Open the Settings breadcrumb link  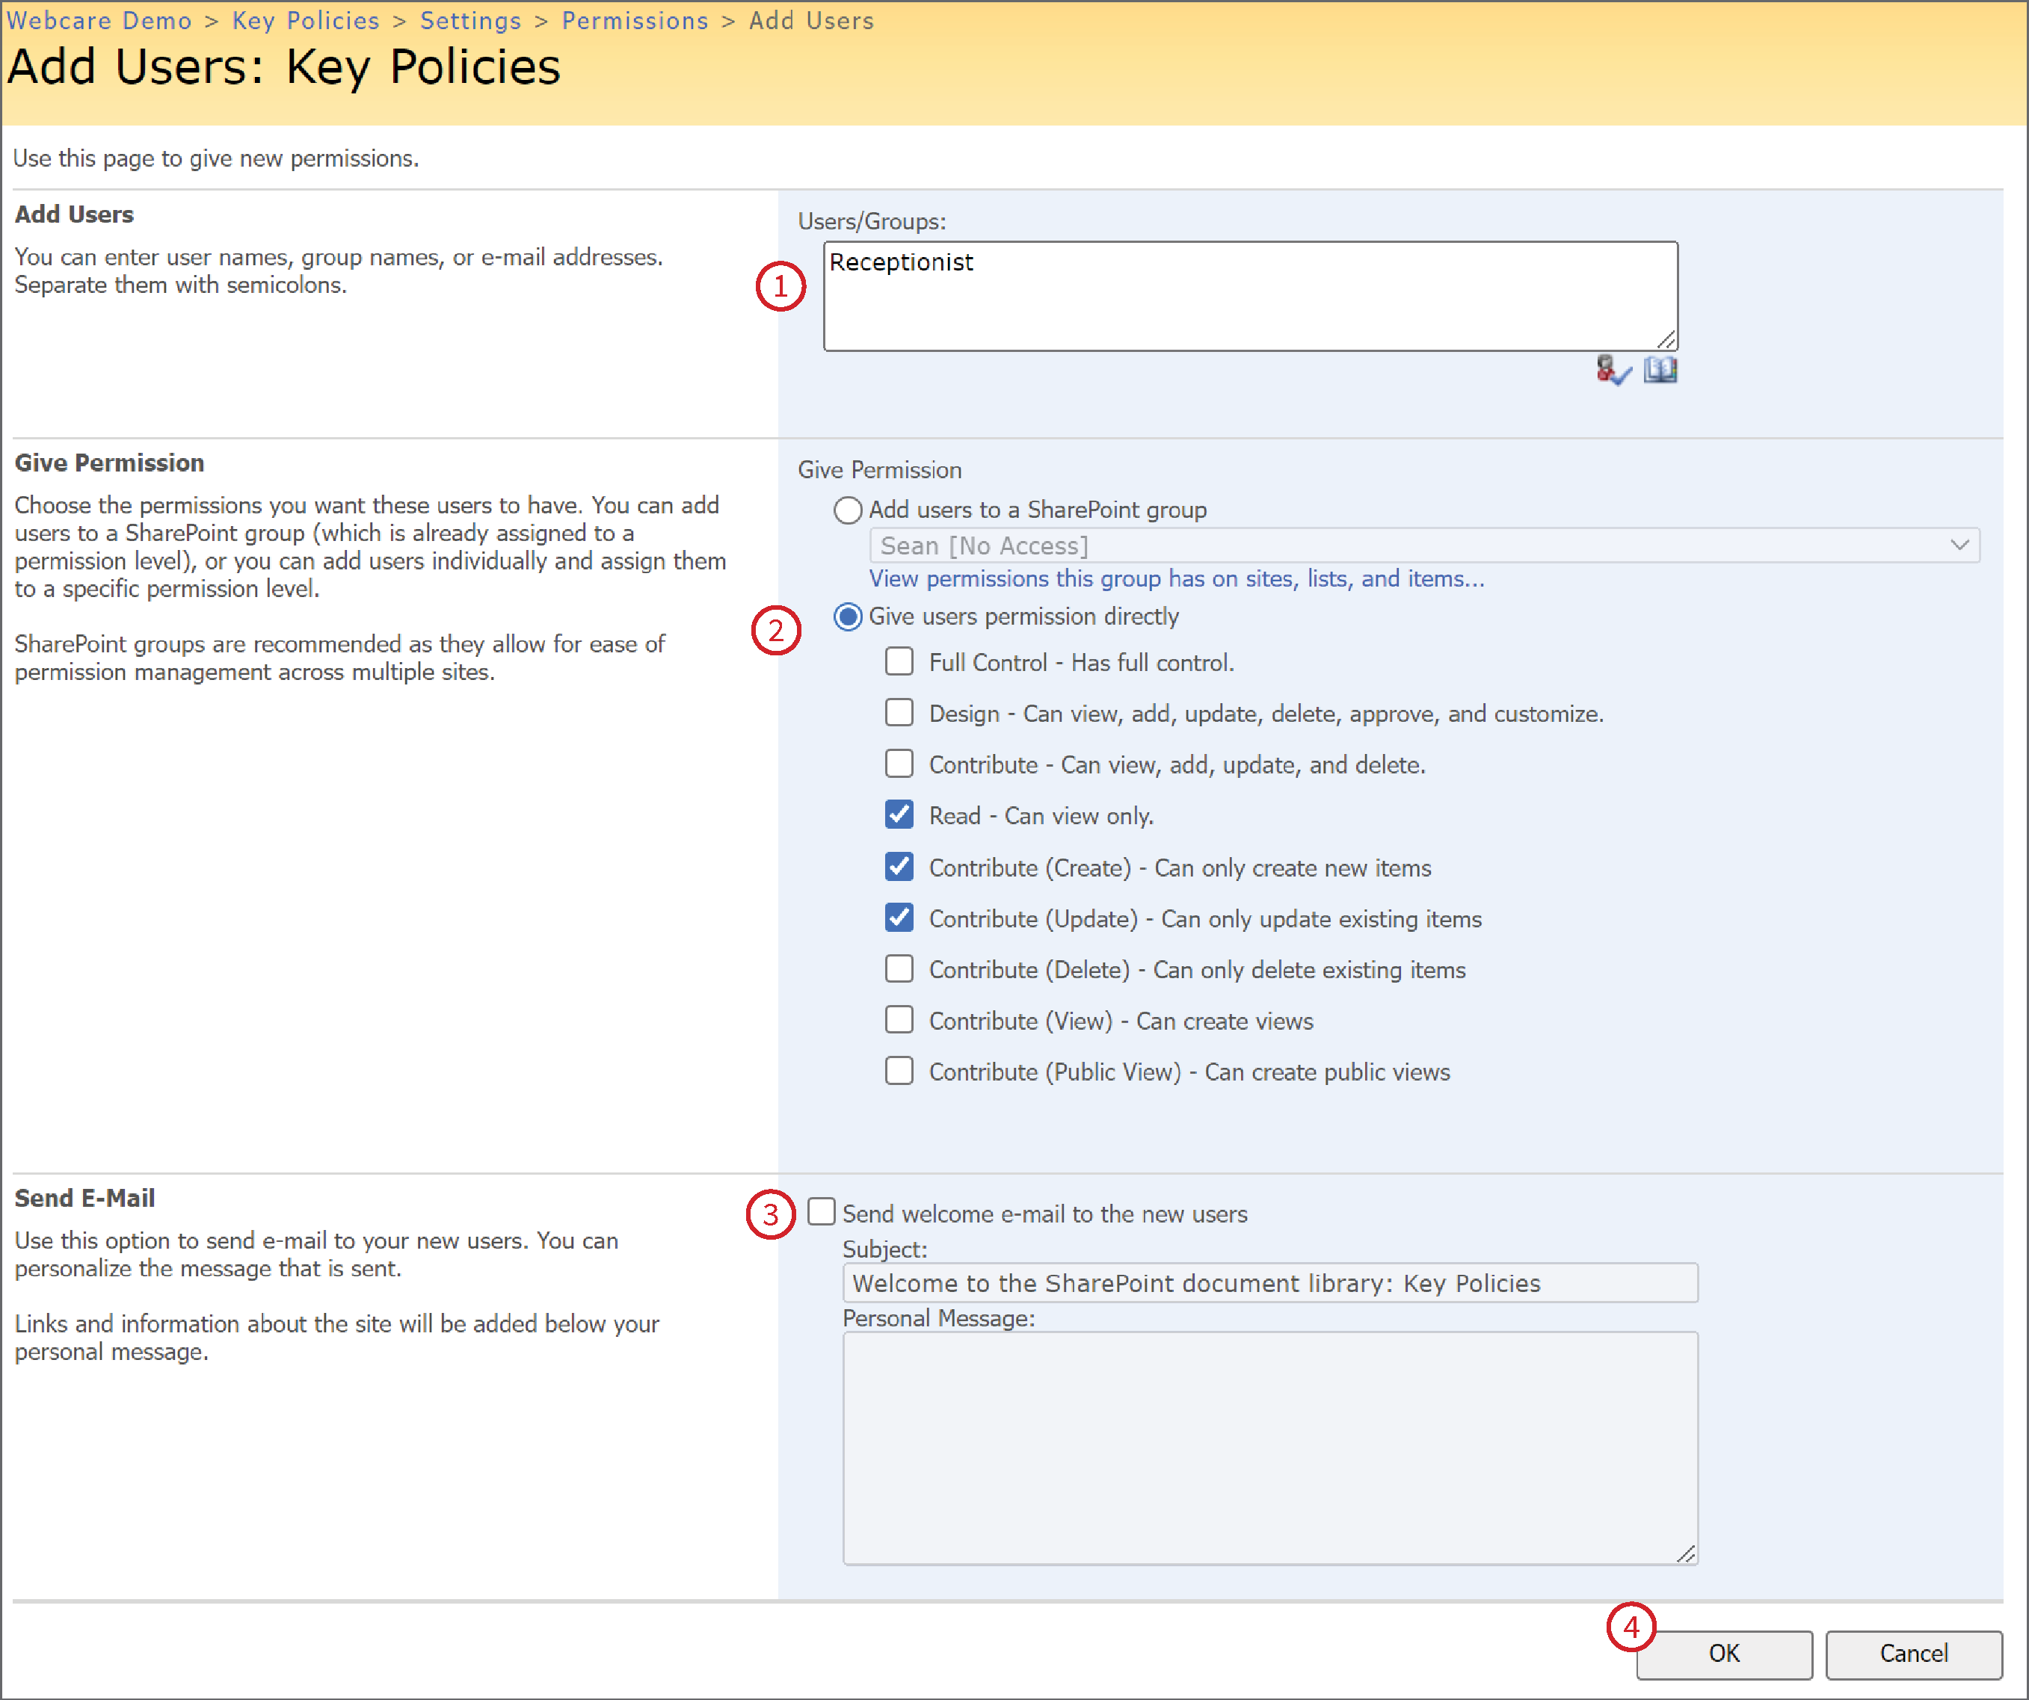[x=470, y=20]
